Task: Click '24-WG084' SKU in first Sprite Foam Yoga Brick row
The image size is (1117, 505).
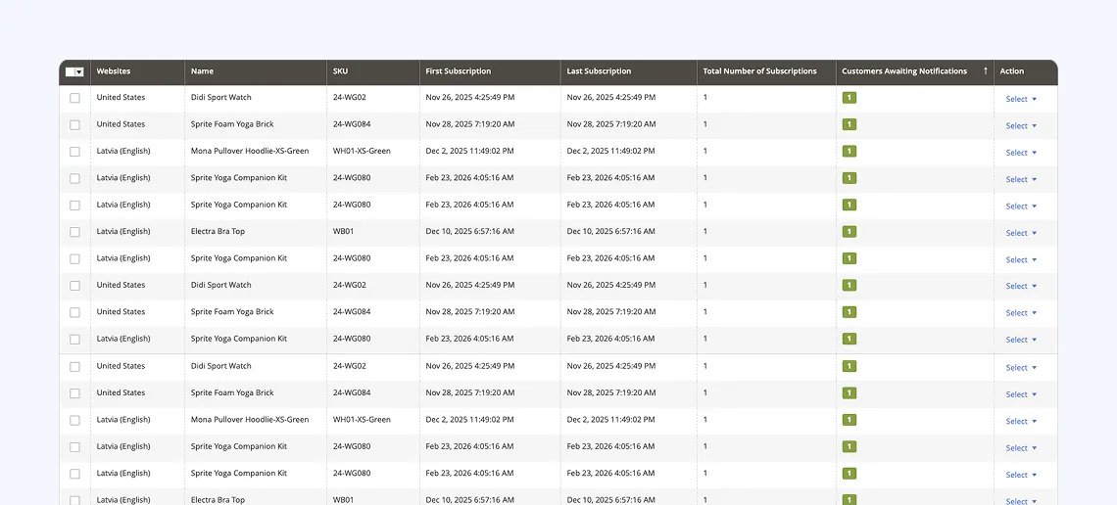Action: (351, 123)
